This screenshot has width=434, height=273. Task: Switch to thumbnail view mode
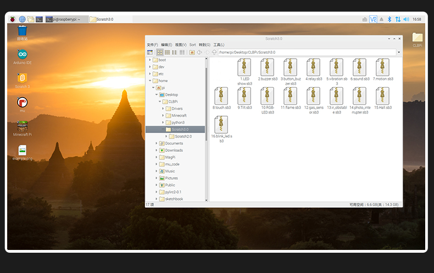tap(167, 53)
